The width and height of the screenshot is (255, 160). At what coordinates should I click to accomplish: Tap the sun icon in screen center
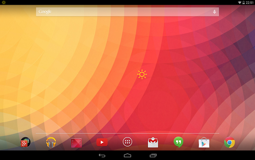pos(142,75)
